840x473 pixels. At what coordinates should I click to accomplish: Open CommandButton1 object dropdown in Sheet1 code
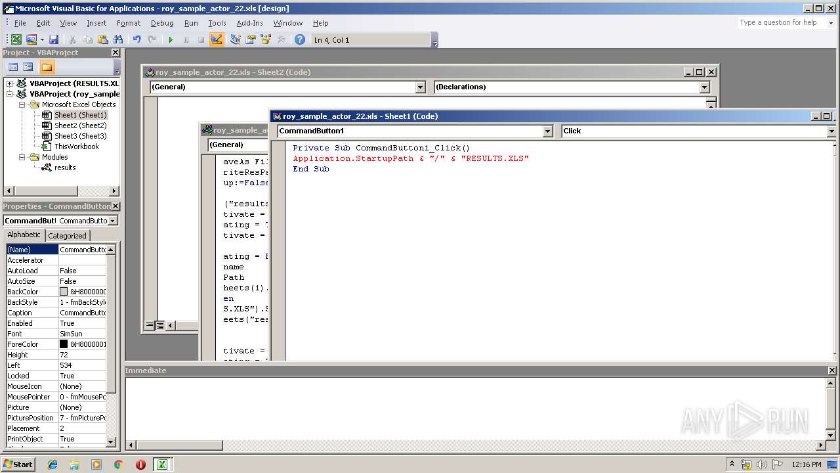pos(548,131)
